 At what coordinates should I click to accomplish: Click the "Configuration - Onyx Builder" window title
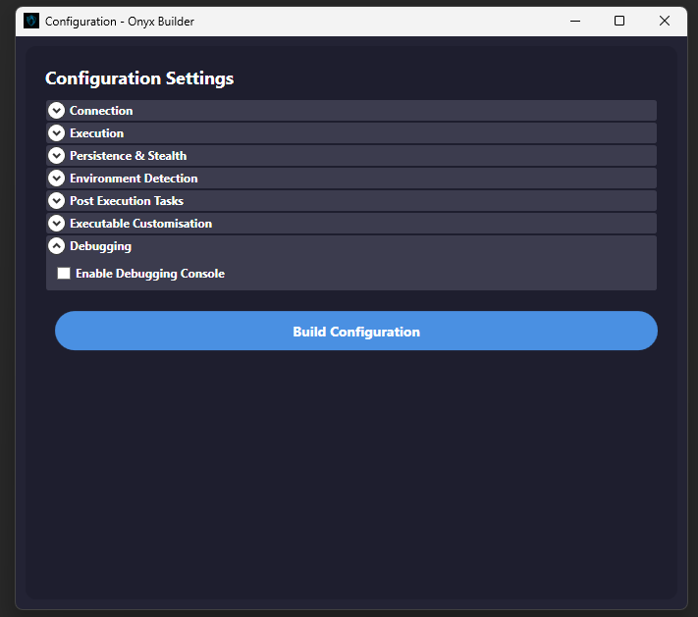point(120,22)
